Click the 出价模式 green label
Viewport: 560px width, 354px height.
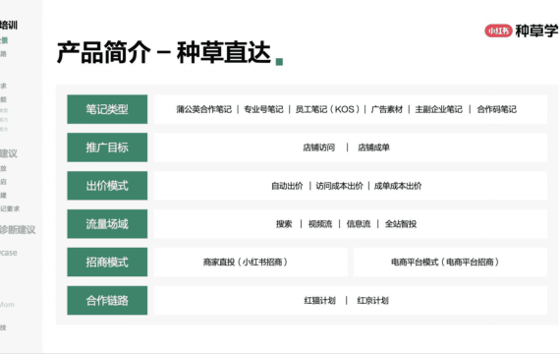(x=107, y=186)
